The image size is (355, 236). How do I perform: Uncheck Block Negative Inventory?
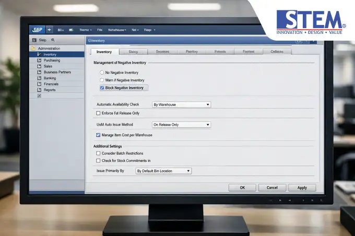click(102, 88)
